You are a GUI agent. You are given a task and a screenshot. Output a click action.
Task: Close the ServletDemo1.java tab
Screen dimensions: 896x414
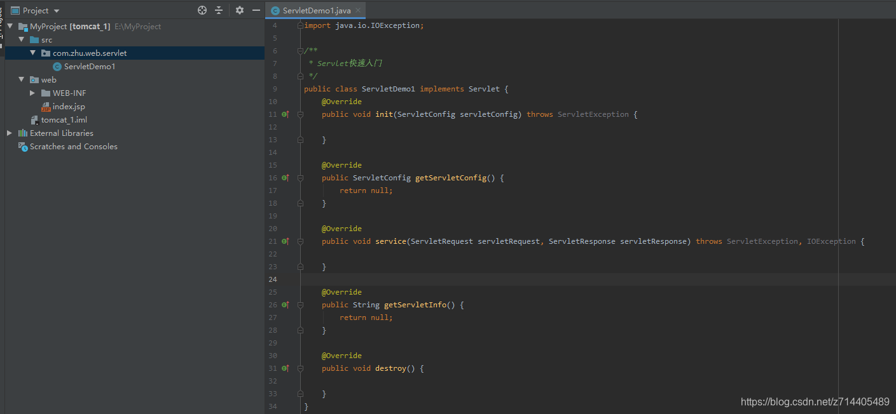pos(359,11)
